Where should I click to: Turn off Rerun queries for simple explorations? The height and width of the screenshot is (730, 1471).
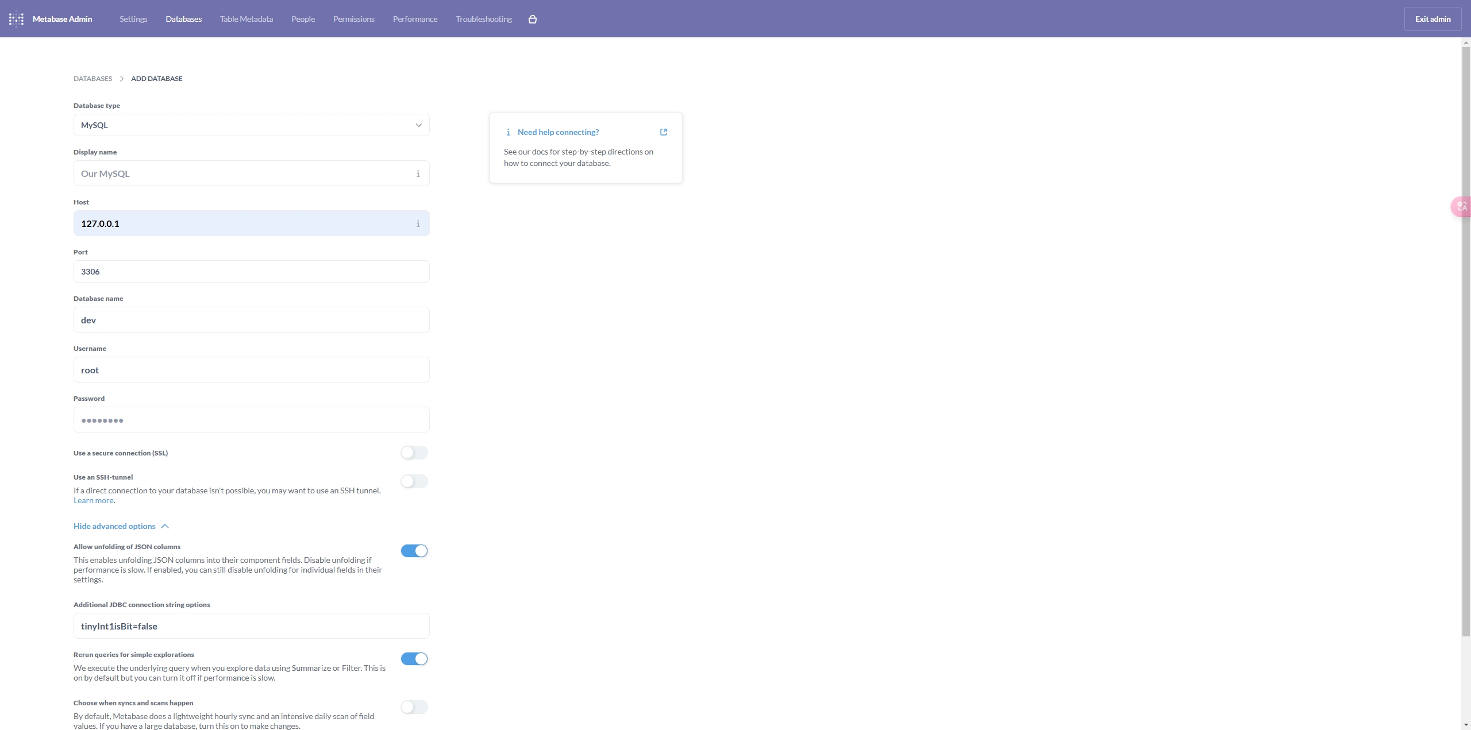[414, 658]
